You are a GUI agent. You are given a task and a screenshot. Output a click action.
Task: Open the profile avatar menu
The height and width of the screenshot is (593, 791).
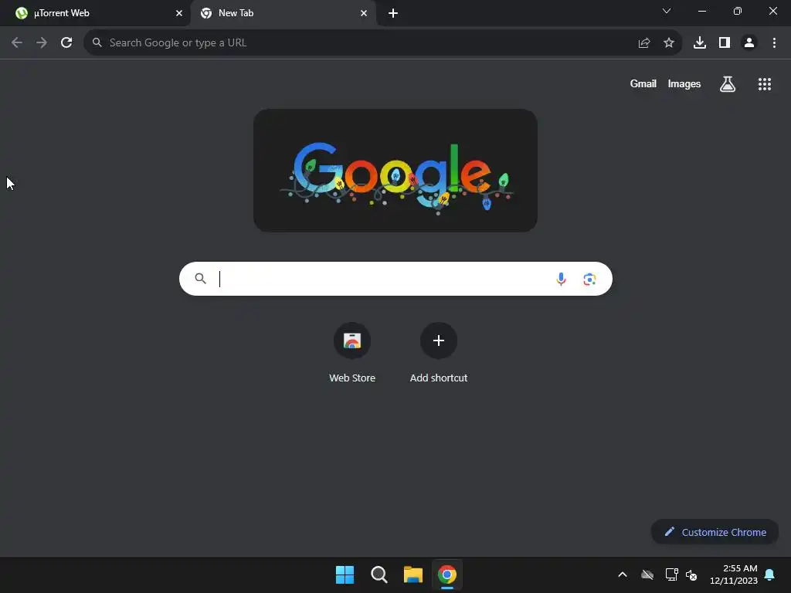[x=749, y=43]
